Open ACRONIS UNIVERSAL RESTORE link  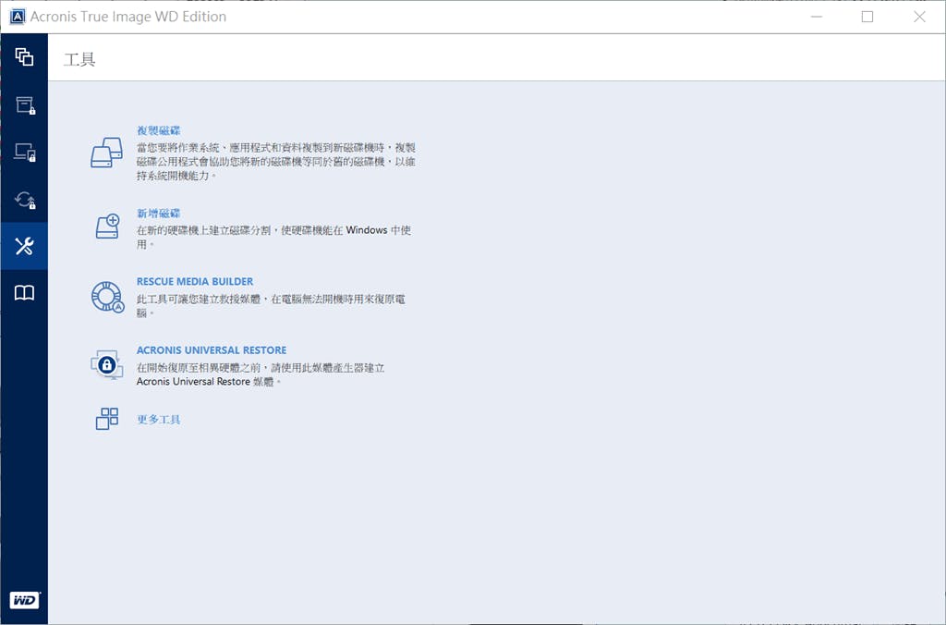tap(212, 350)
